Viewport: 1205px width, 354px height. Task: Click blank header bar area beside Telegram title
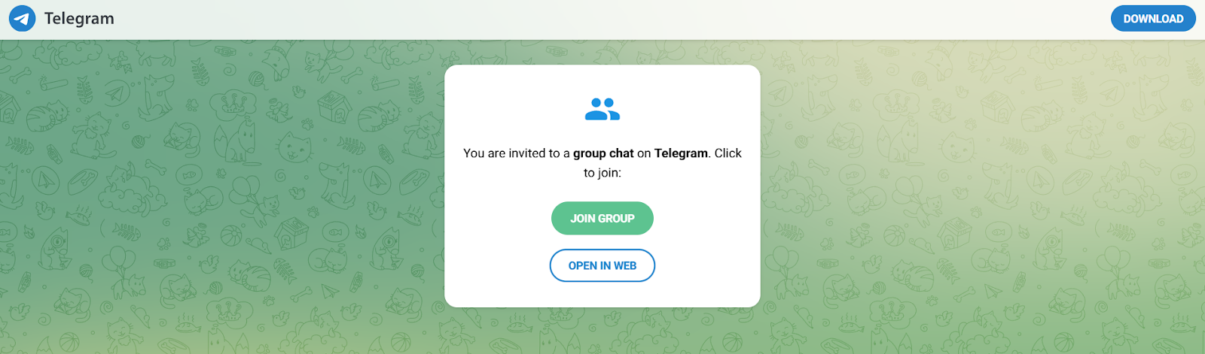coord(602,19)
